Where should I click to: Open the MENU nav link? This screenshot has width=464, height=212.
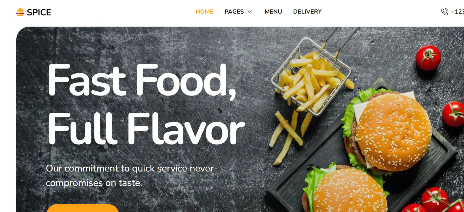(273, 12)
